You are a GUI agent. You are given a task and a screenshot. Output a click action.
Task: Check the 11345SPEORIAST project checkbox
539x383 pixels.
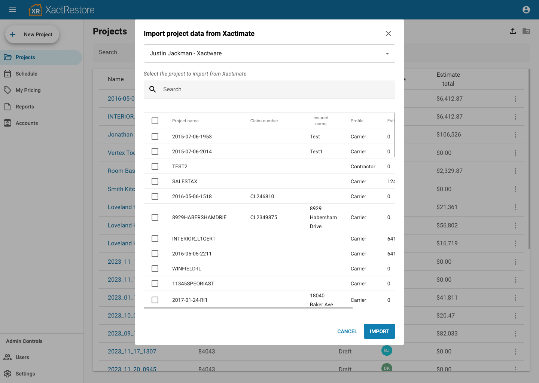(x=155, y=284)
